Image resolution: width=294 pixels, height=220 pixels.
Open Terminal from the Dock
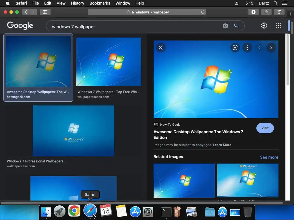[166, 212]
